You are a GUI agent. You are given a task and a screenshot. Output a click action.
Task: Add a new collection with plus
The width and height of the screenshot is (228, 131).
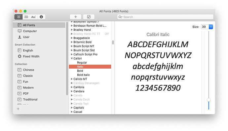pos(18,109)
